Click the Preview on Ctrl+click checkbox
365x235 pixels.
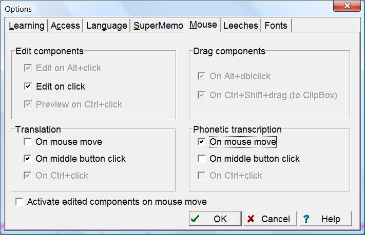[28, 104]
